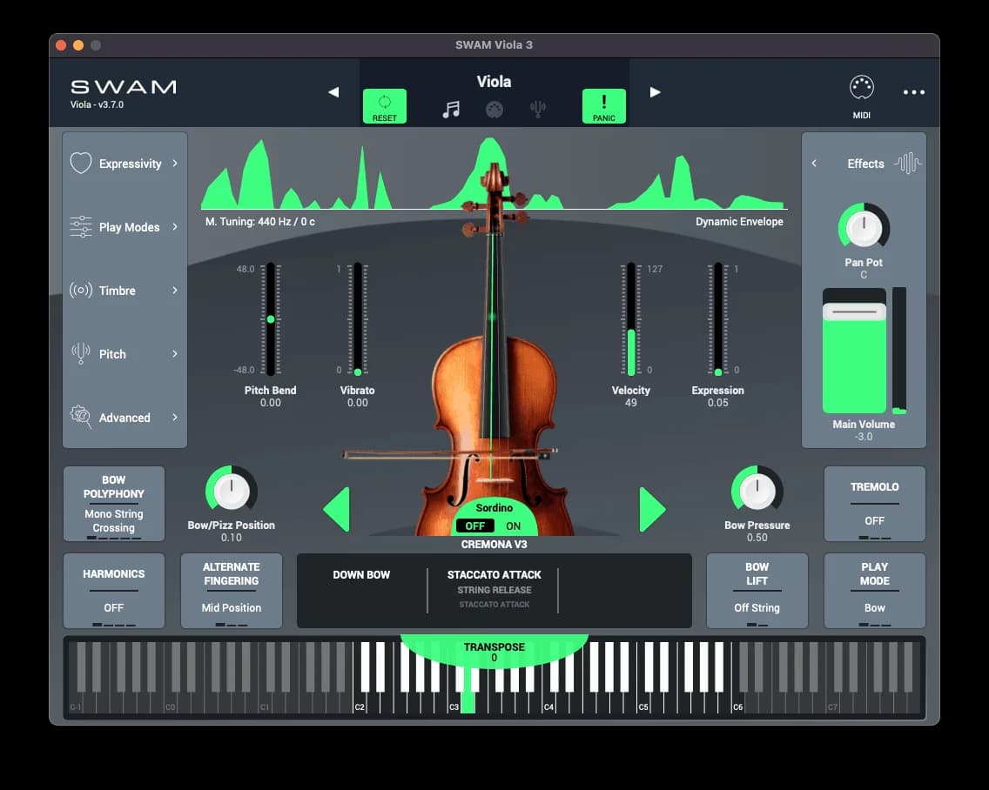Viewport: 989px width, 790px height.
Task: Select the DOWN BOW articulation tab
Action: (x=361, y=574)
